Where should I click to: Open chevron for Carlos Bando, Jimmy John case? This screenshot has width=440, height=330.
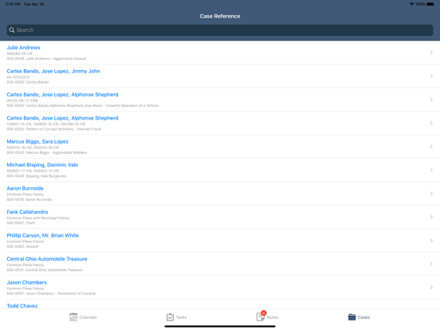click(x=431, y=76)
